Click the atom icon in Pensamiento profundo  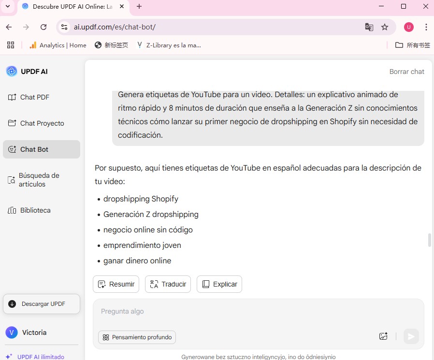pyautogui.click(x=106, y=337)
